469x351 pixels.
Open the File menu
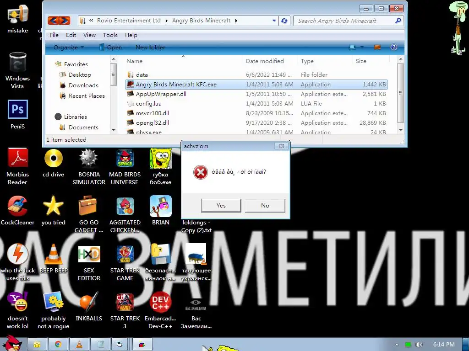pyautogui.click(x=54, y=35)
